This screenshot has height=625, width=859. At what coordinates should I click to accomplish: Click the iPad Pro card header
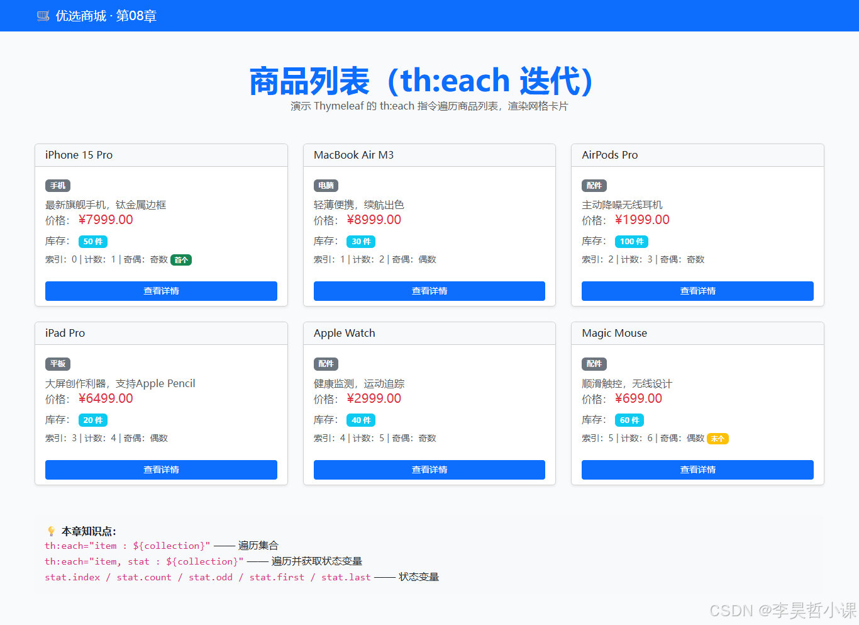(x=161, y=334)
